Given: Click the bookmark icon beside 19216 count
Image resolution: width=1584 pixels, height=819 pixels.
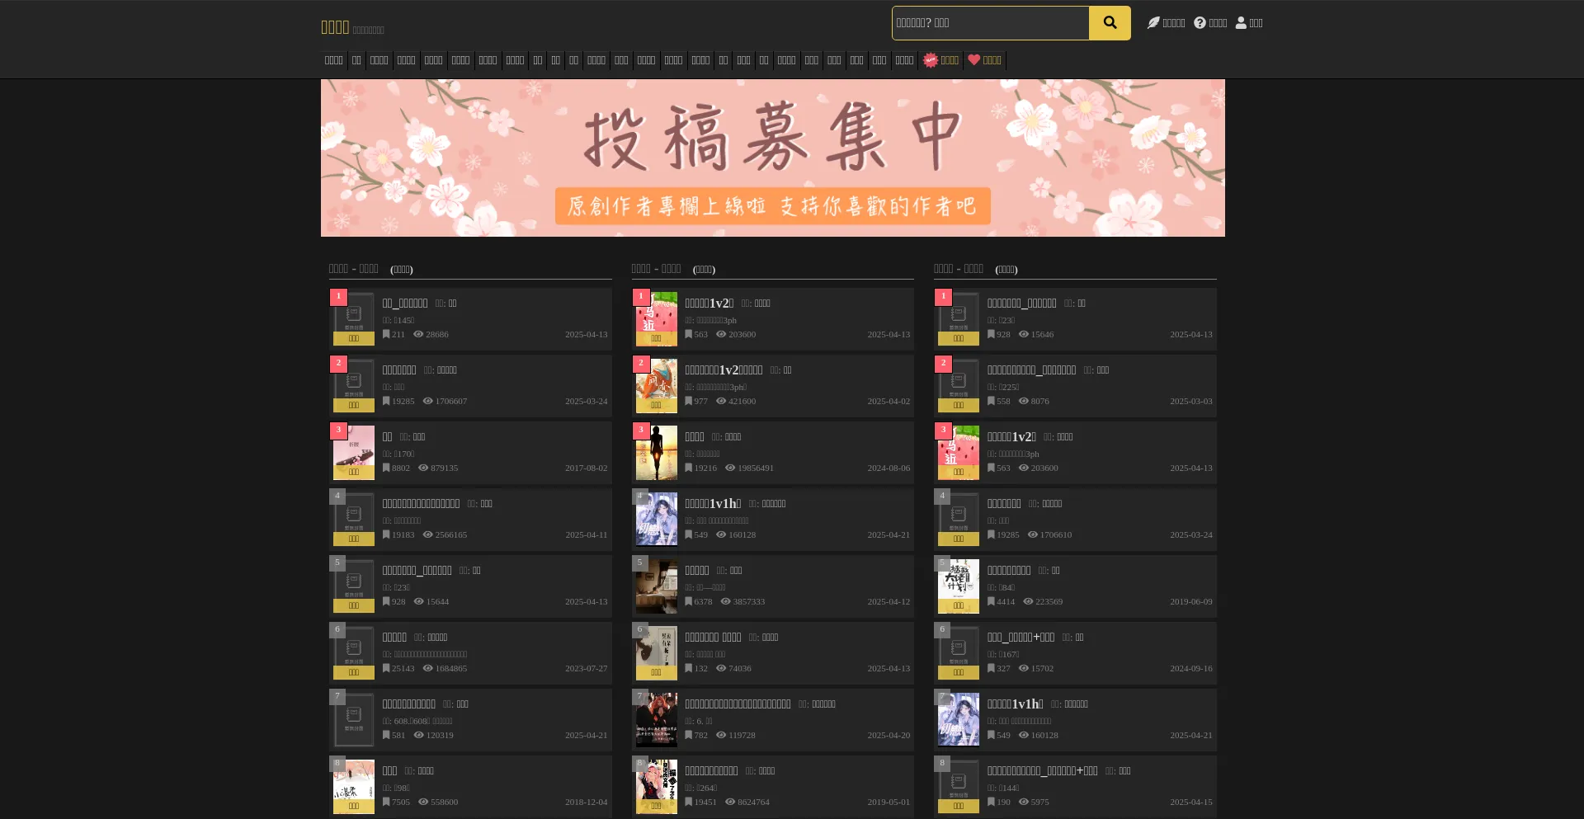Looking at the screenshot, I should (x=689, y=468).
